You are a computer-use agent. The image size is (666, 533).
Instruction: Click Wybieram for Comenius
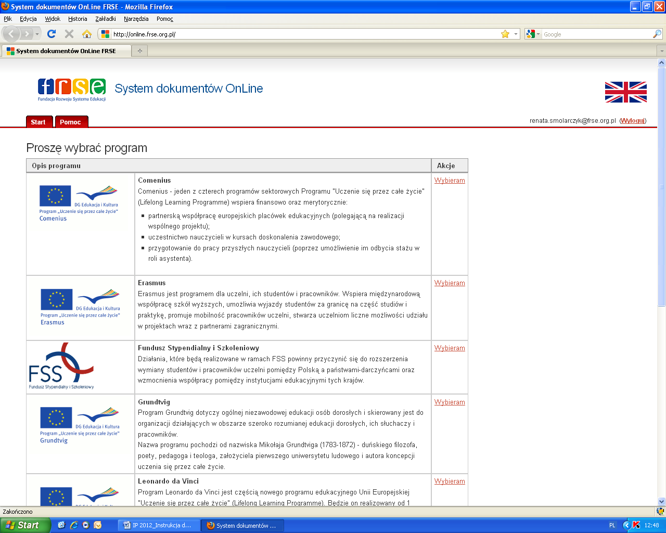(x=450, y=180)
